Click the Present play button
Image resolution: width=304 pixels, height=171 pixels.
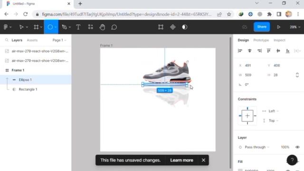click(279, 27)
